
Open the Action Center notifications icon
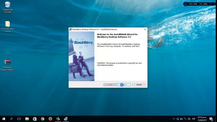(x=211, y=119)
